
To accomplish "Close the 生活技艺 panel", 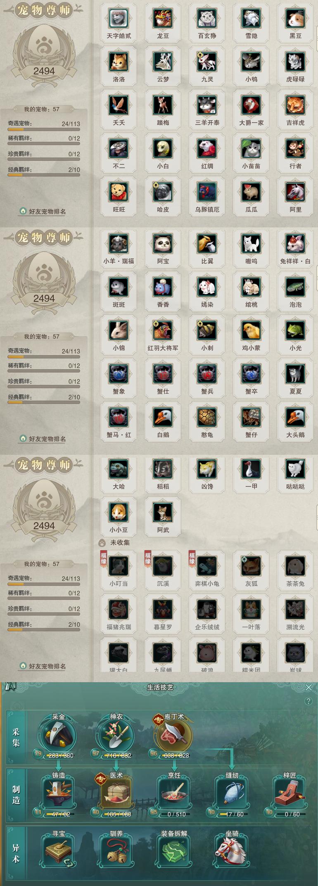I will pyautogui.click(x=309, y=687).
